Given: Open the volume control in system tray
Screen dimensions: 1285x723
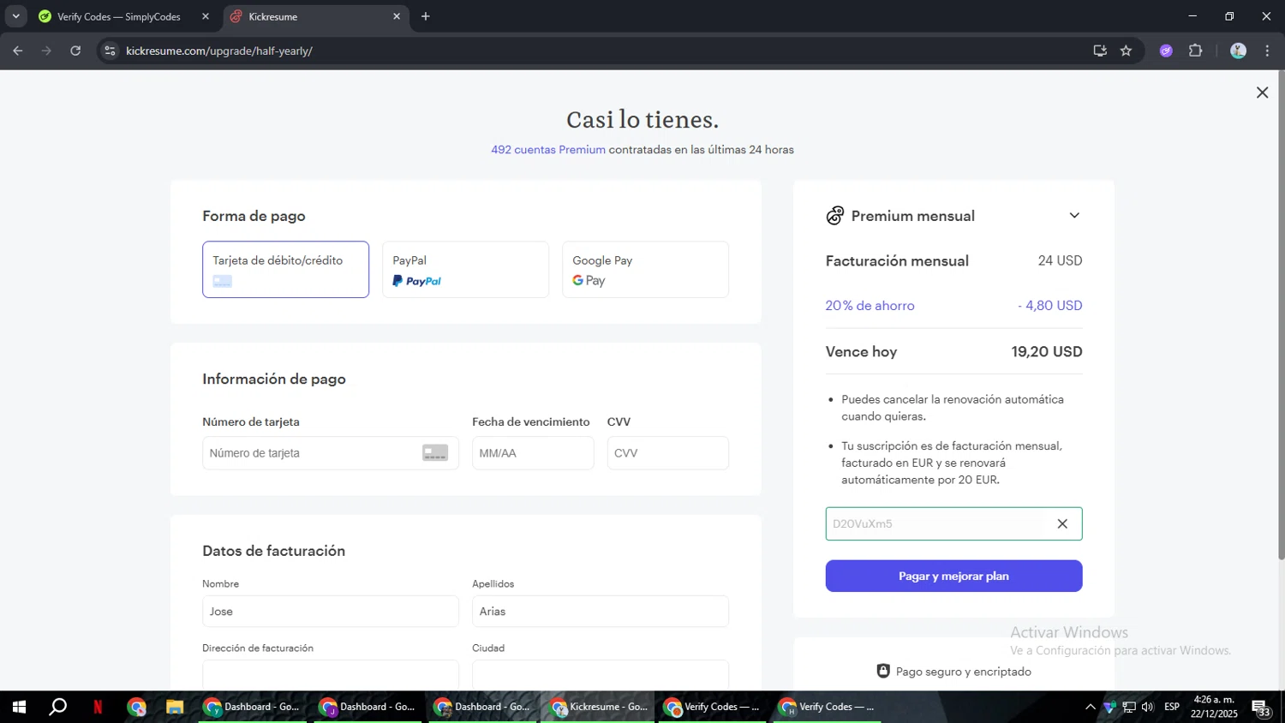Looking at the screenshot, I should click(1148, 707).
